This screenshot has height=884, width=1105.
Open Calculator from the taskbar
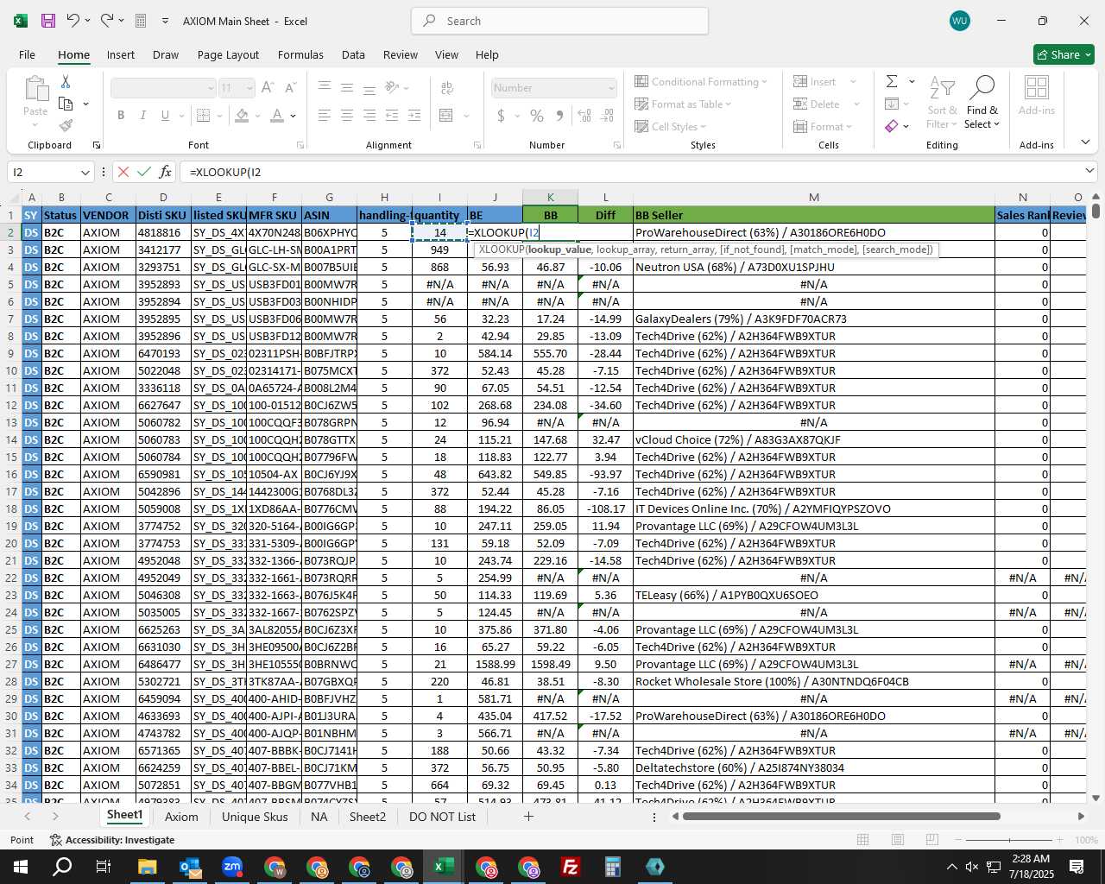point(613,867)
